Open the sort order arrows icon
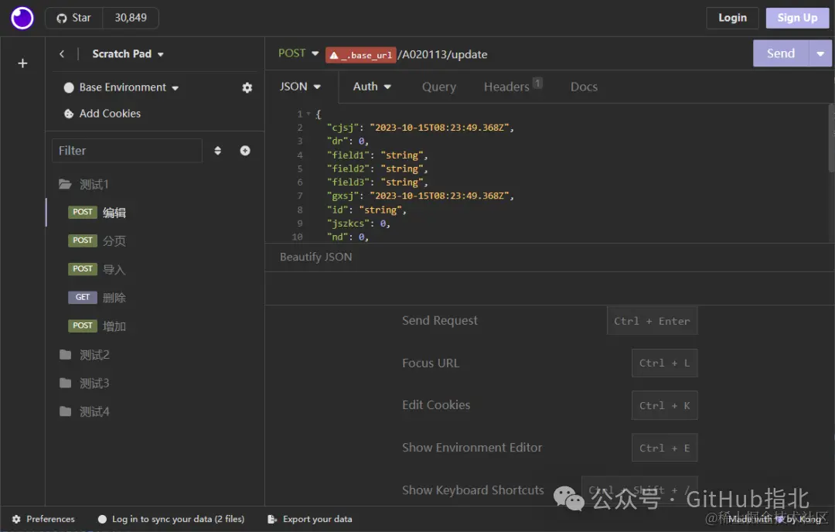This screenshot has height=532, width=835. pos(218,151)
